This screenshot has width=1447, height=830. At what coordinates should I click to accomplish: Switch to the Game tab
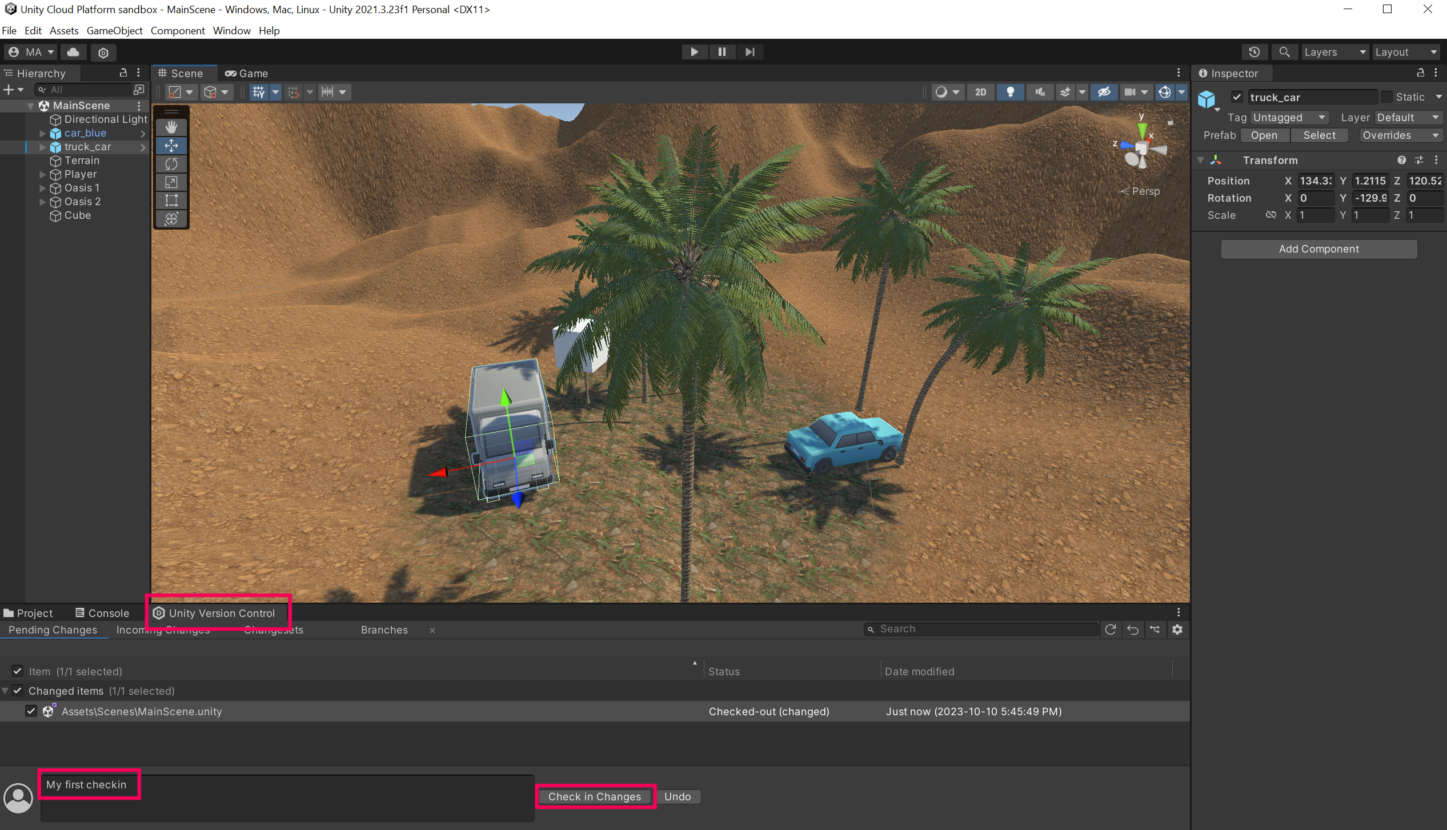[247, 73]
